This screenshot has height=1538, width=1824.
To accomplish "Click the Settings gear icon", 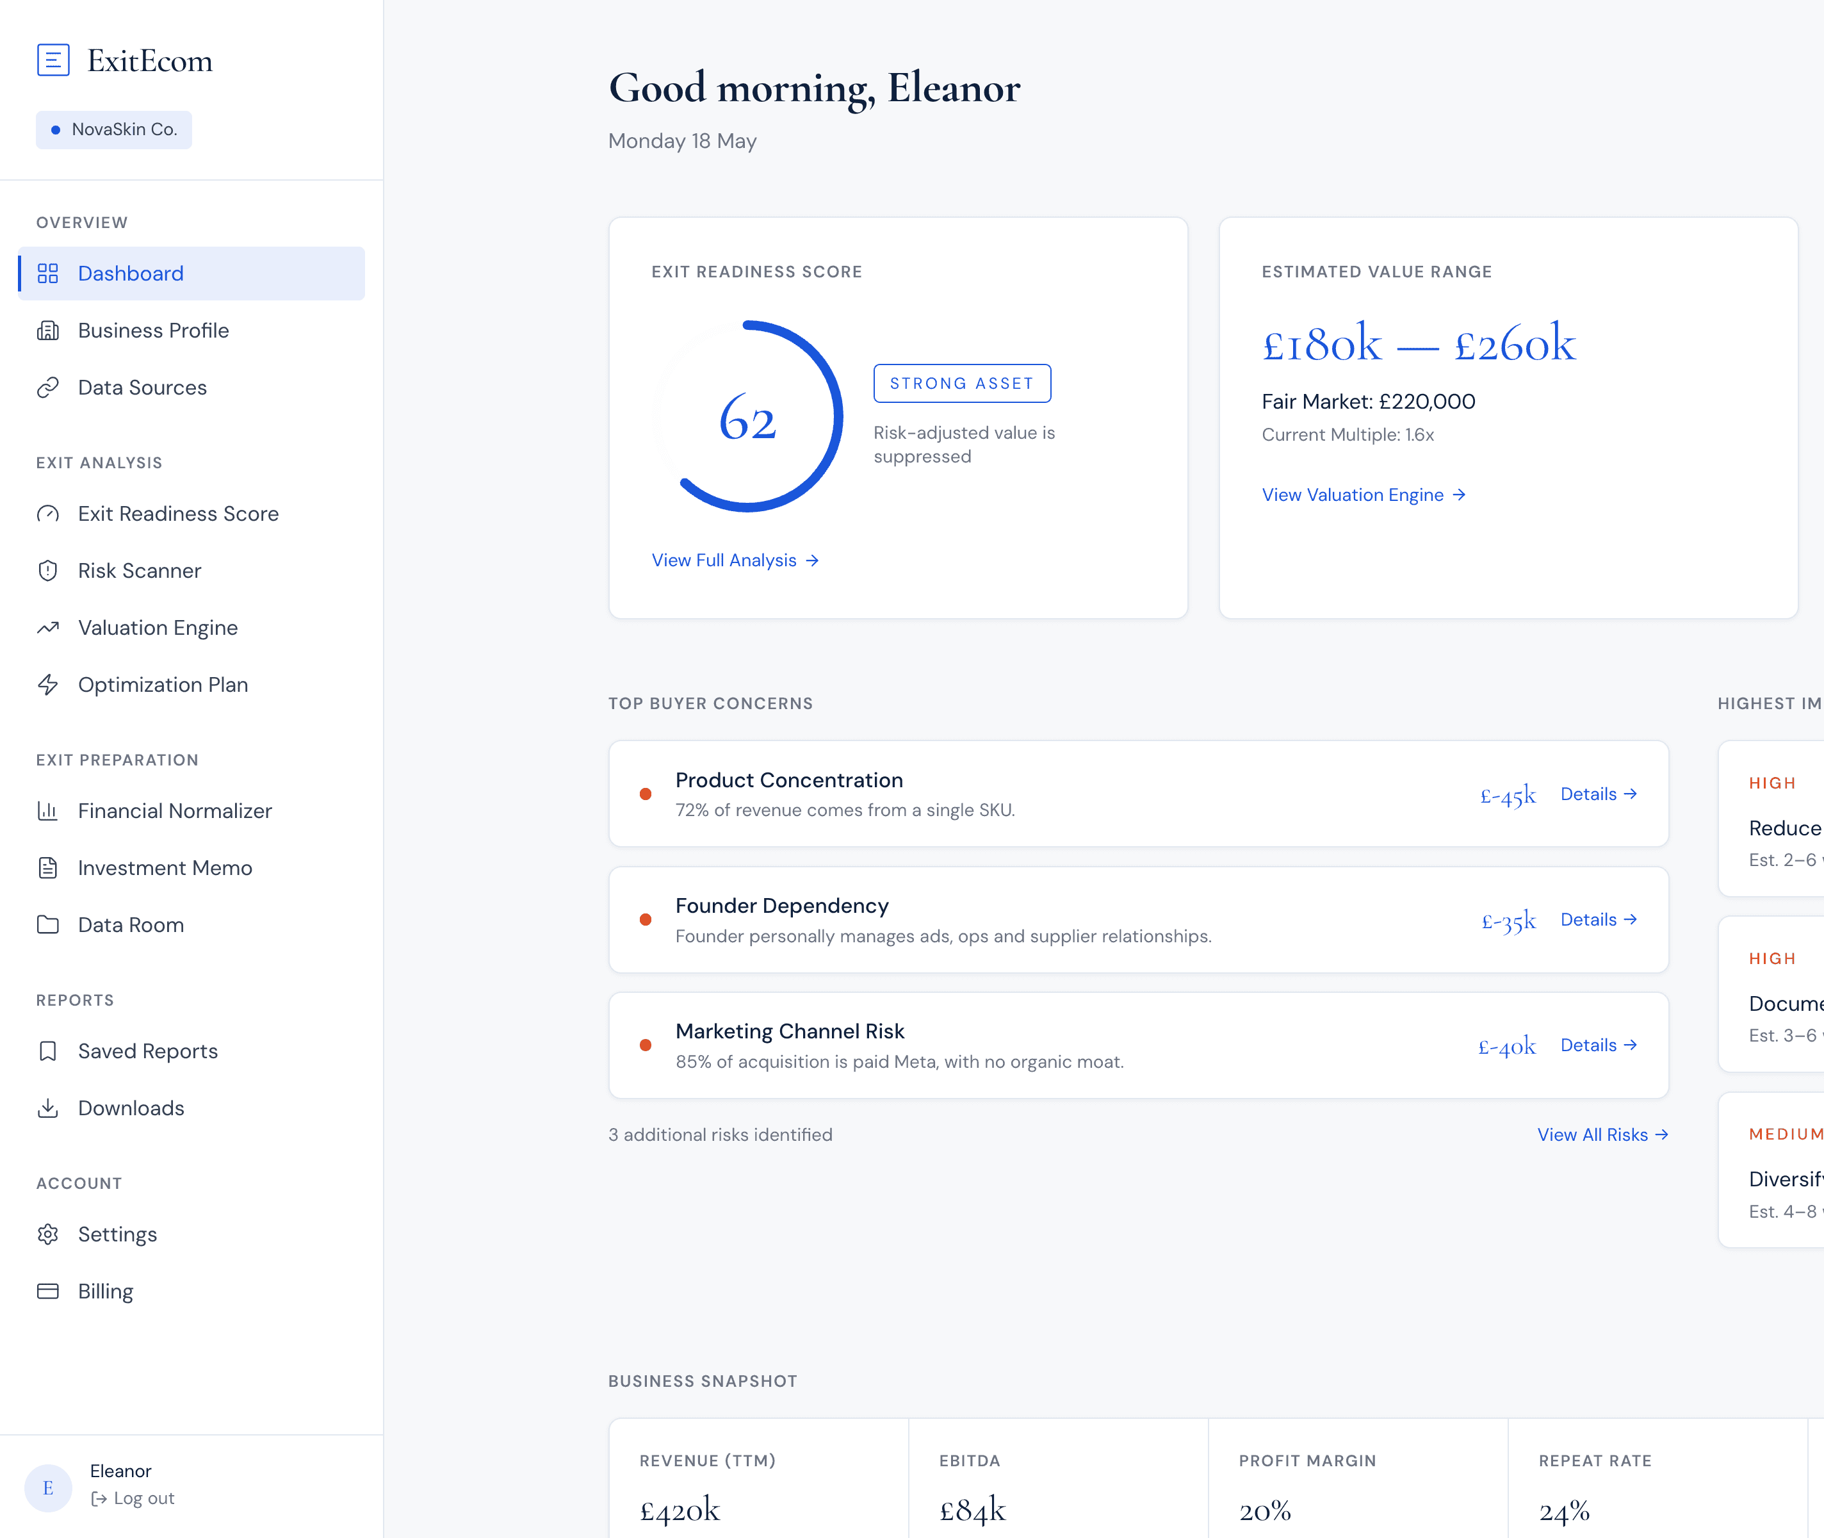I will tap(48, 1234).
